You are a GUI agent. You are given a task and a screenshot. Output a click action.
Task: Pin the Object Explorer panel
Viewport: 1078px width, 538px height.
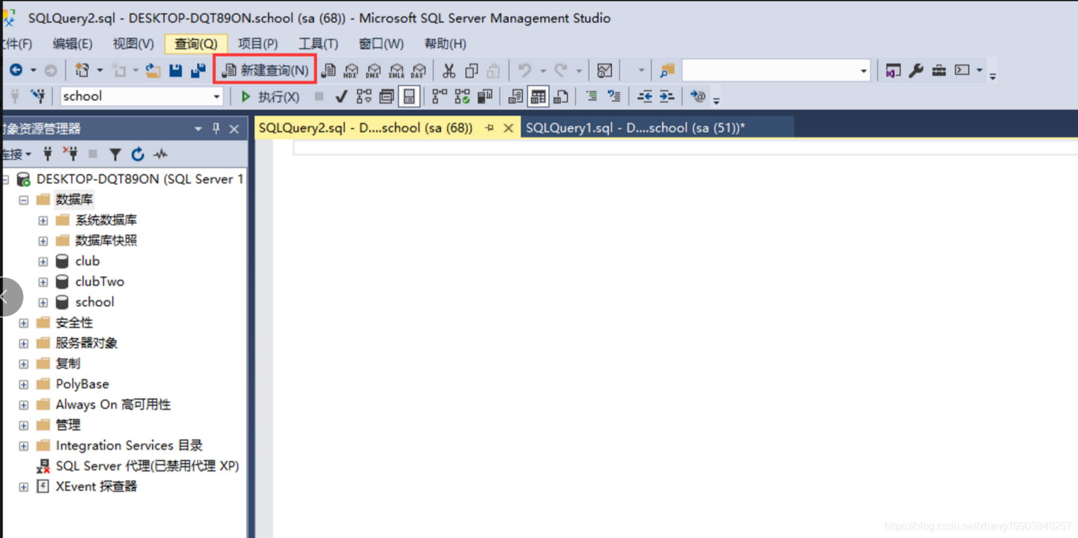(216, 129)
